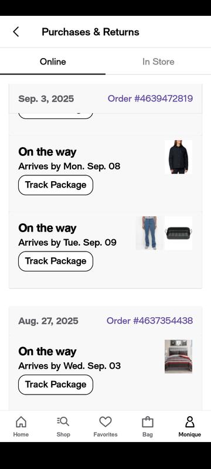The width and height of the screenshot is (211, 469).
Task: Click the partially hidden button under Sep. 3 header
Action: pos(56,116)
